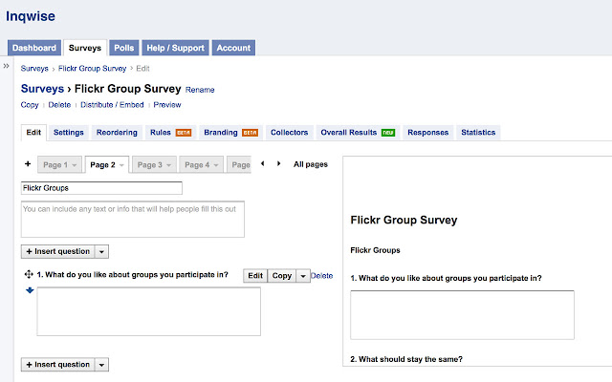The height and width of the screenshot is (382, 612).
Task: Open the Page 2 tab dropdown arrow
Action: (121, 164)
